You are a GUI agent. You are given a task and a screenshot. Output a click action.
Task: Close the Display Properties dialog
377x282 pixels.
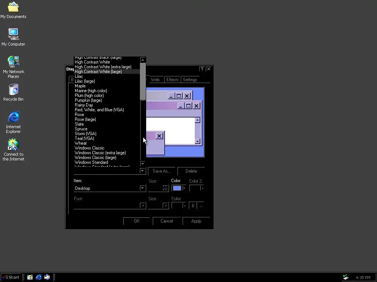tap(208, 69)
